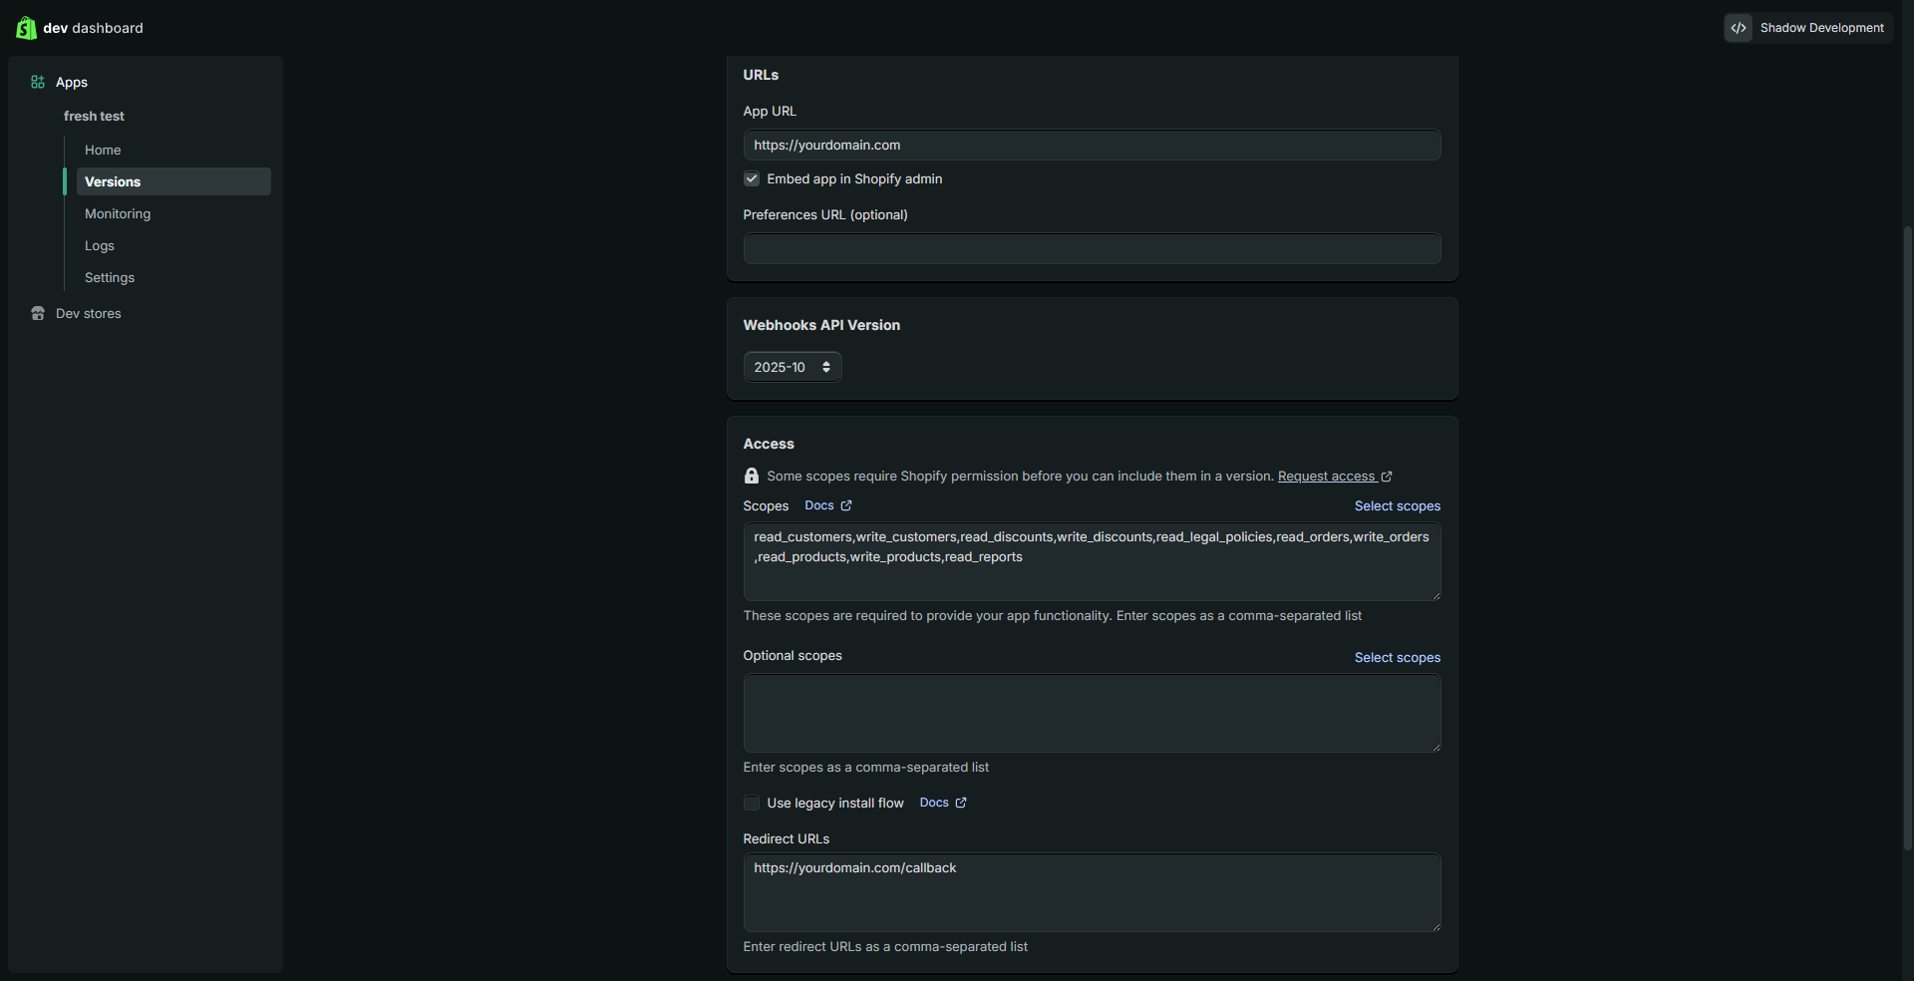1914x981 pixels.
Task: Follow the Request access link
Action: pos(1329,477)
